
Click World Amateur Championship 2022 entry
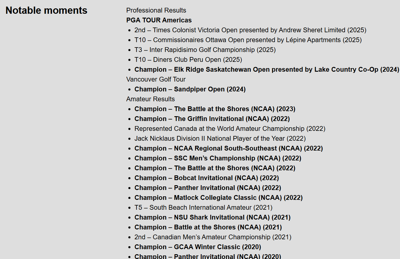[x=229, y=129]
